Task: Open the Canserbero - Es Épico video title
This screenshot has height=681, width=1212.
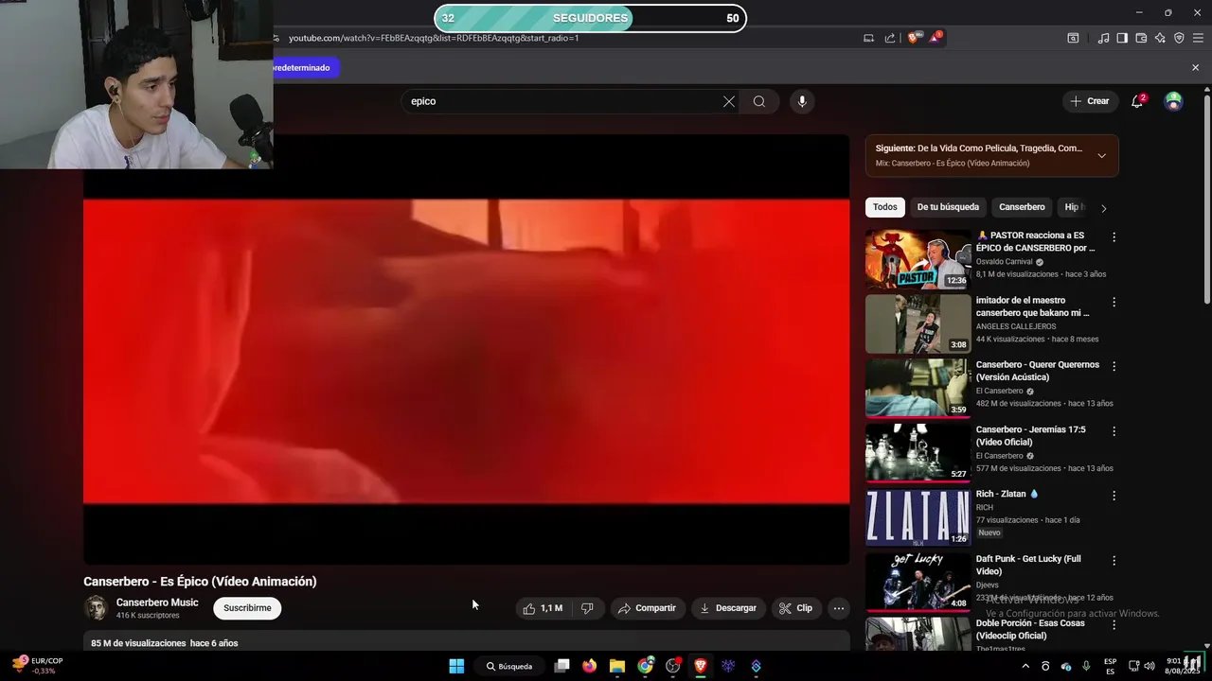Action: click(x=200, y=582)
